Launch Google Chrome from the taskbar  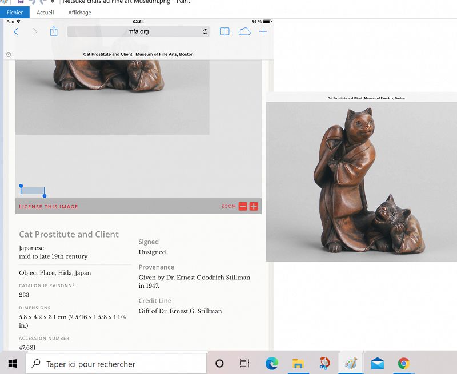(x=404, y=363)
